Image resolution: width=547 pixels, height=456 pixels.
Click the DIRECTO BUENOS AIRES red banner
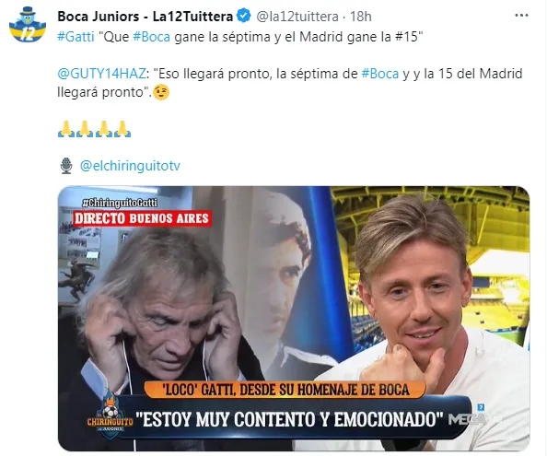tap(142, 218)
